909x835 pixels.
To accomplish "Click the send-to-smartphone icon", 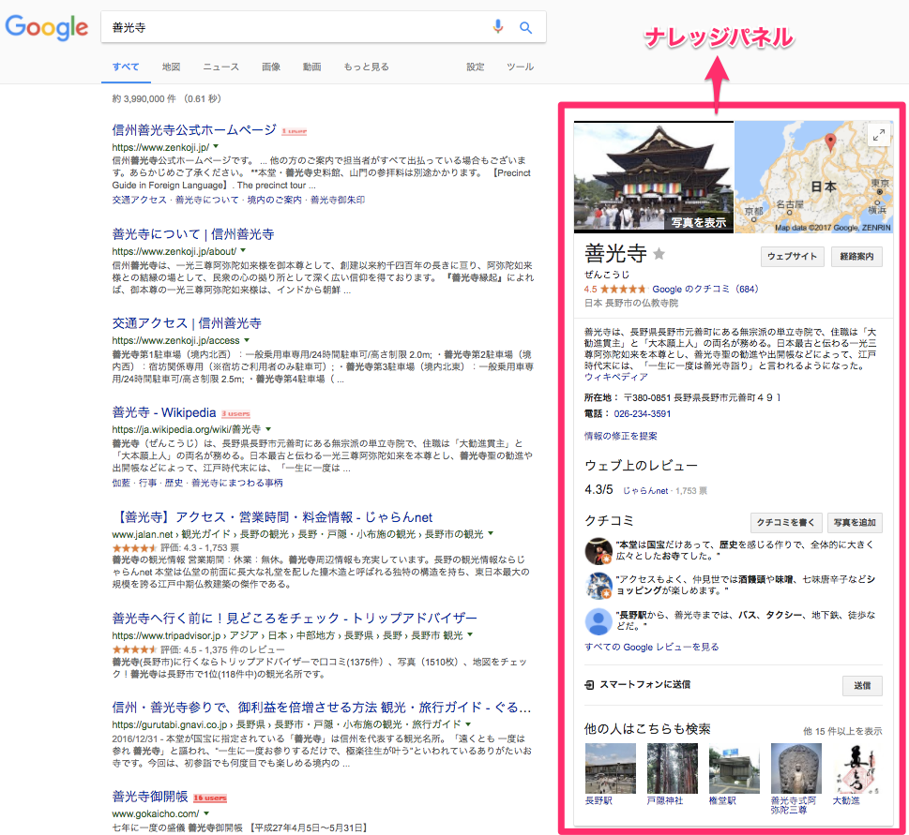I will click(x=589, y=685).
